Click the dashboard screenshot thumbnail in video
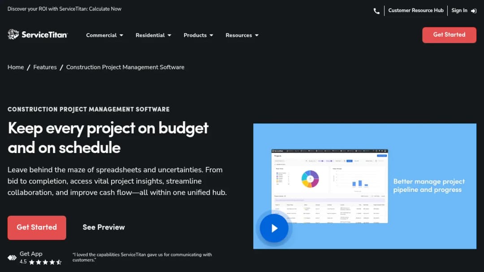The image size is (484, 272). pyautogui.click(x=329, y=186)
